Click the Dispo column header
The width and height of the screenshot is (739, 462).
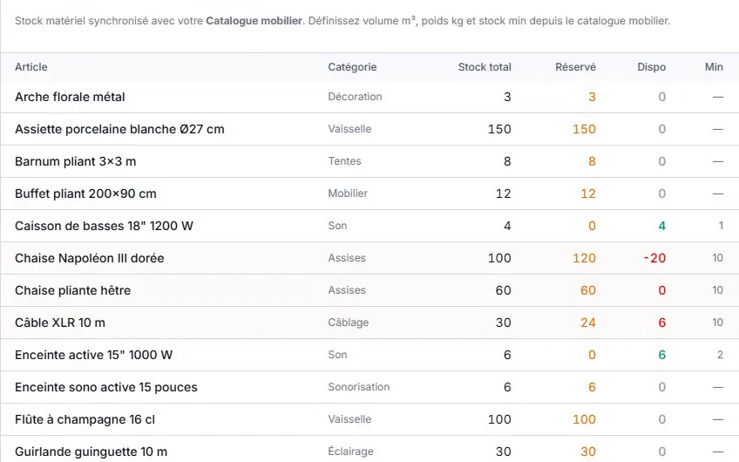pyautogui.click(x=651, y=67)
